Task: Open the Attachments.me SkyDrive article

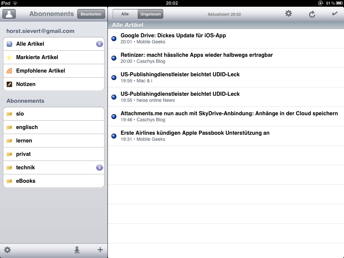Action: click(229, 116)
